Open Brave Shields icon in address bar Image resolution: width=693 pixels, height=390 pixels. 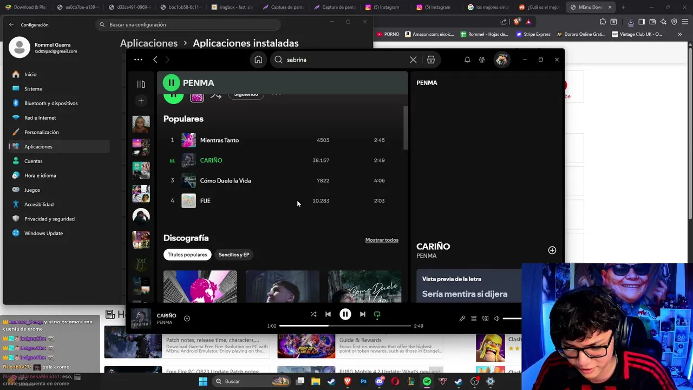[x=517, y=22]
